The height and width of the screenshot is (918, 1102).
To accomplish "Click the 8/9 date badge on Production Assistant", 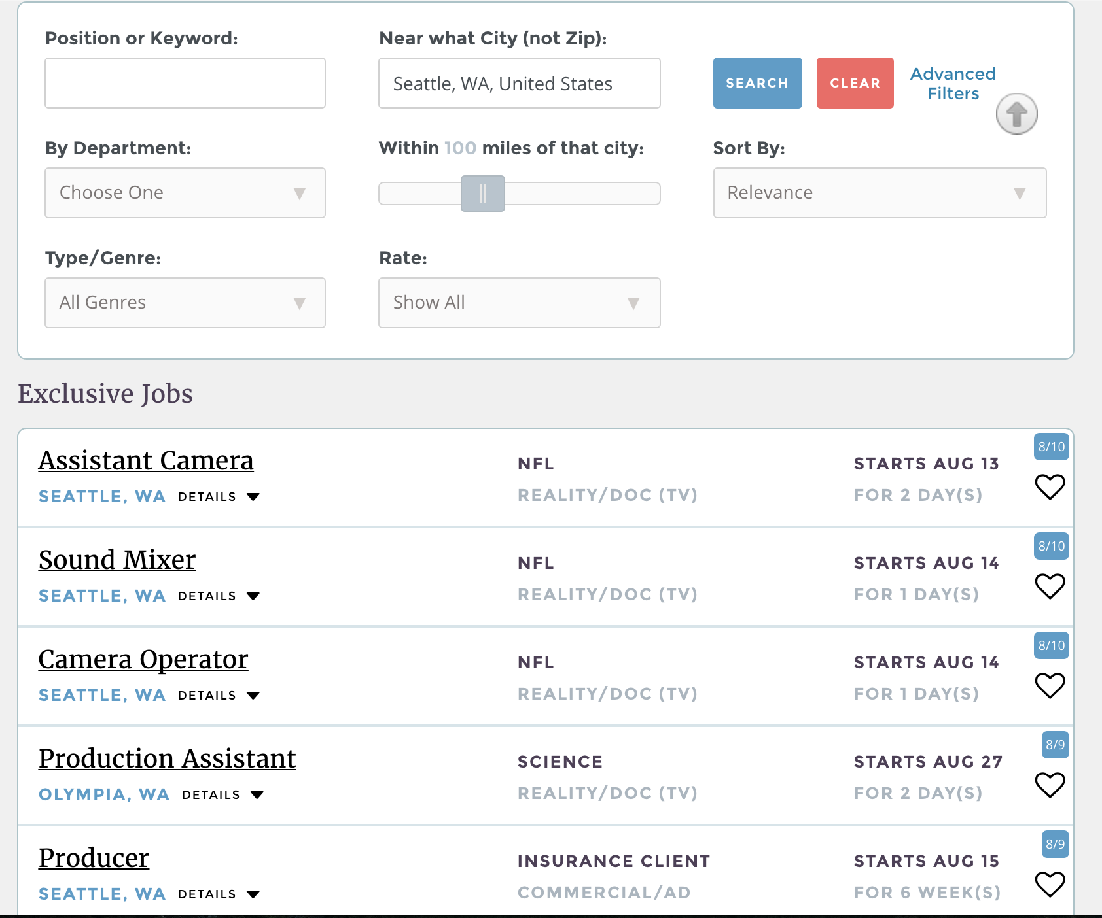I will click(1055, 745).
